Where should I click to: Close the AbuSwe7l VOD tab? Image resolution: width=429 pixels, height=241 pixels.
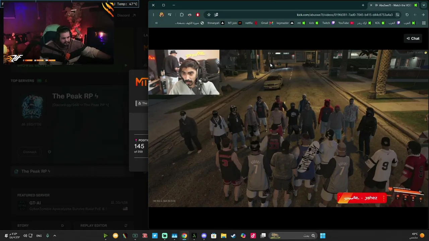pos(371,5)
